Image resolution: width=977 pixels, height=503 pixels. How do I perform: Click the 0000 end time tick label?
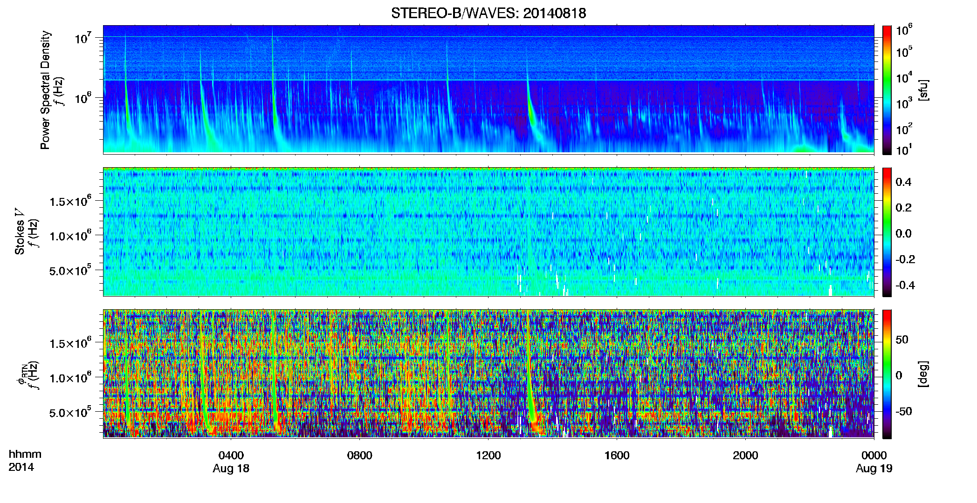874,455
